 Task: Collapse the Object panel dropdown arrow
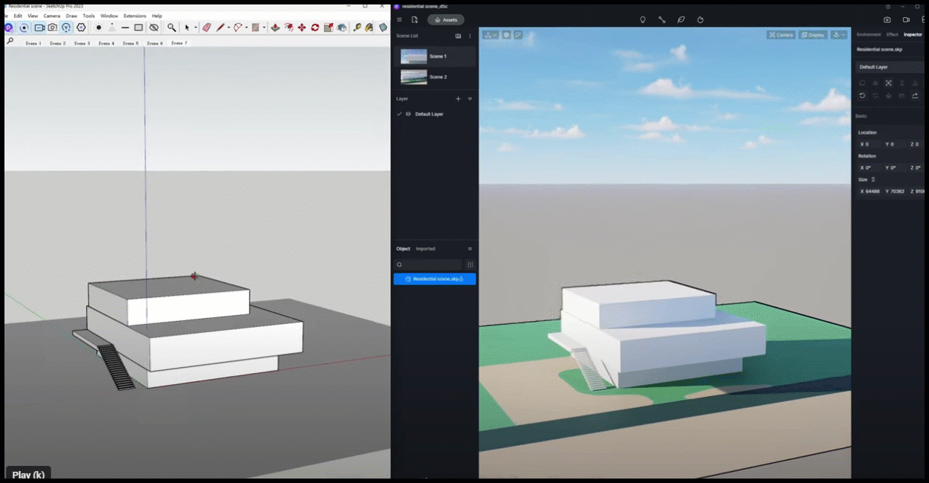[470, 249]
